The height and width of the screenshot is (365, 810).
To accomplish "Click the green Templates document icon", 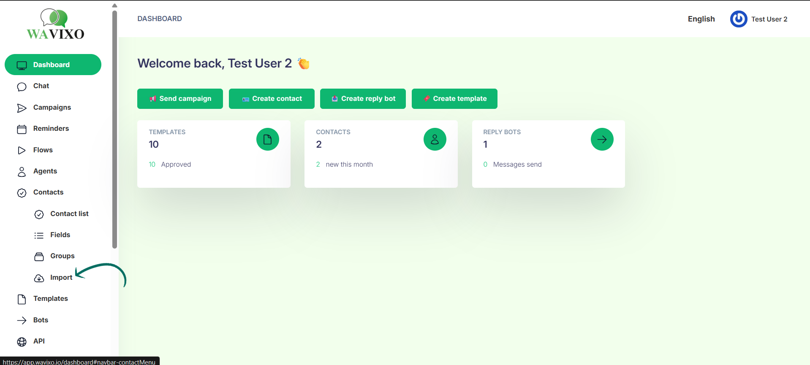I will pos(267,139).
